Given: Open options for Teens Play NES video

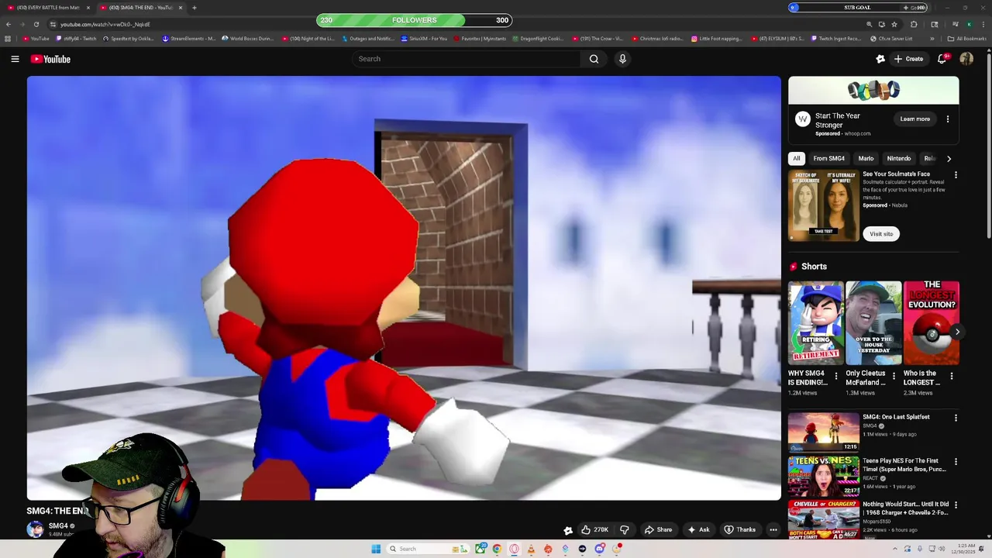Looking at the screenshot, I should (956, 461).
